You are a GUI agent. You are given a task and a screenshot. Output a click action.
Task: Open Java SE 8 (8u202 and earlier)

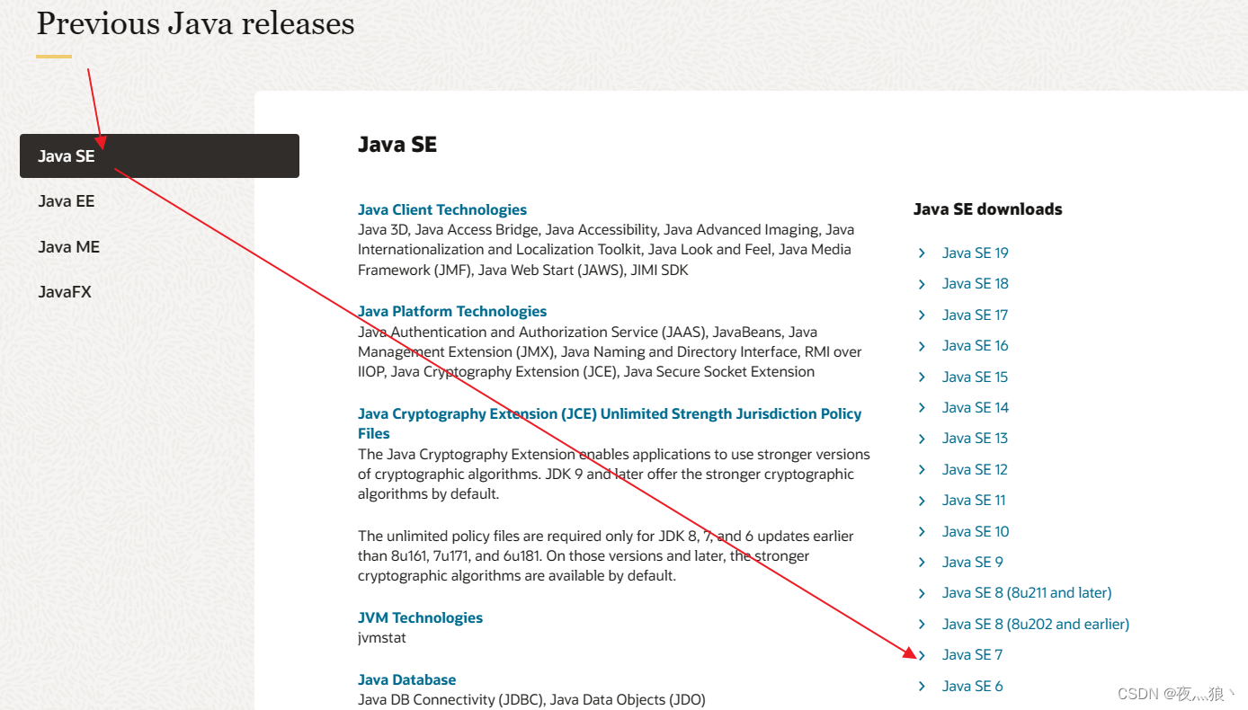(x=1036, y=624)
